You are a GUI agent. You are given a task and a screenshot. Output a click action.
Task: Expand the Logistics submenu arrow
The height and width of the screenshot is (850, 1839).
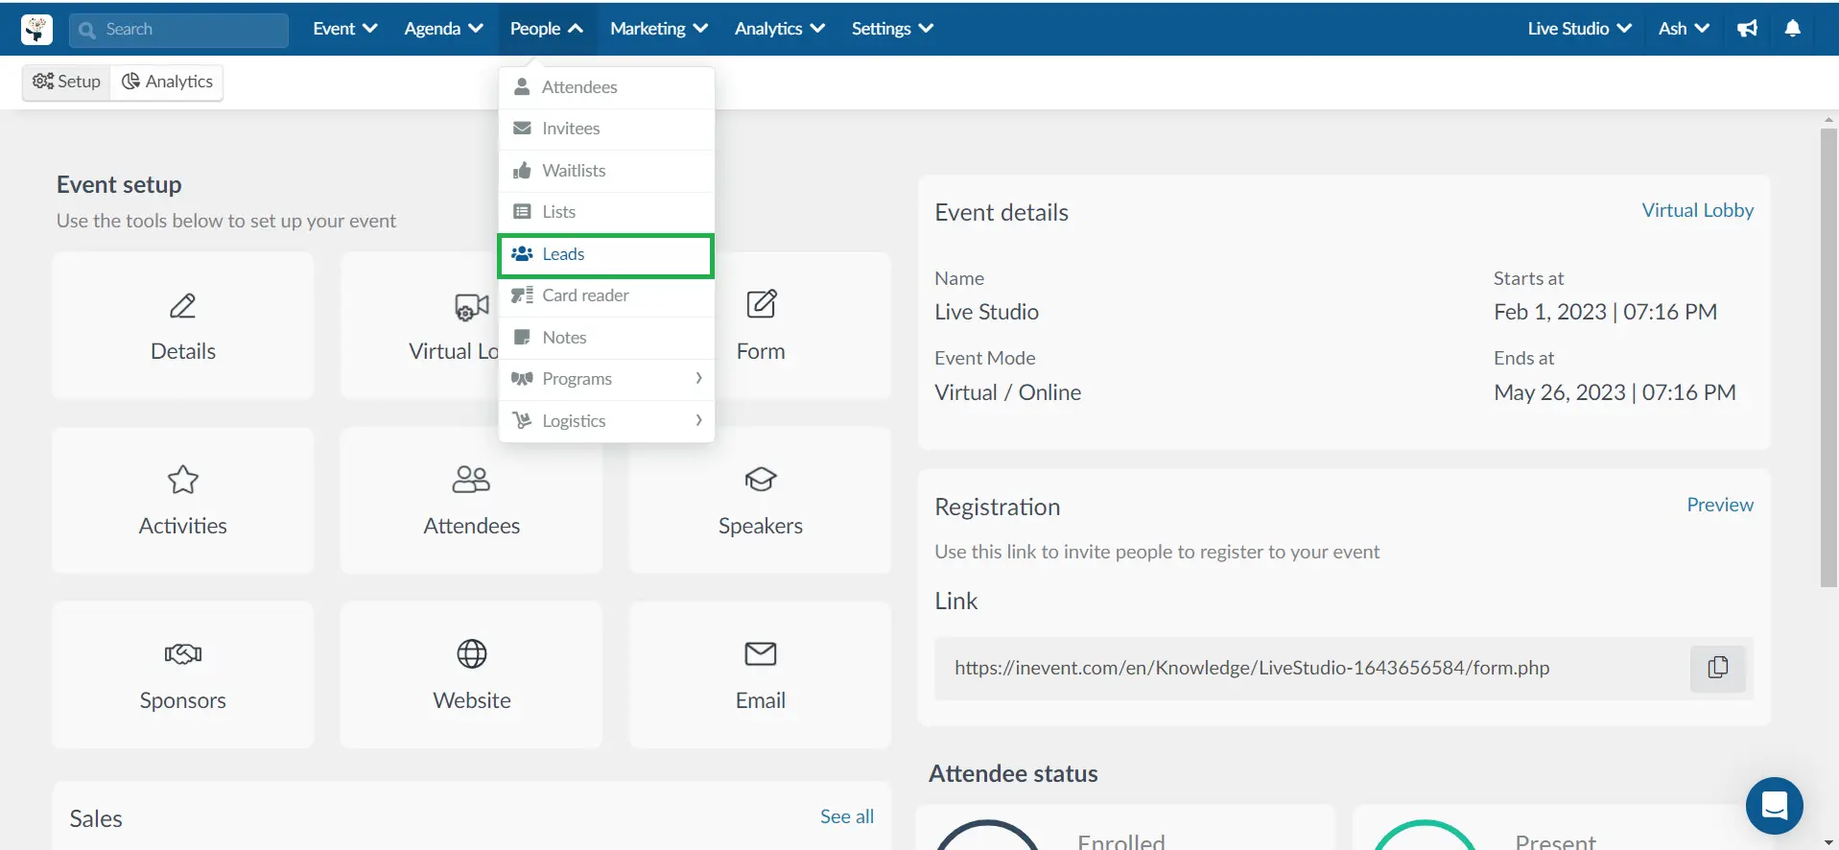[x=698, y=420]
